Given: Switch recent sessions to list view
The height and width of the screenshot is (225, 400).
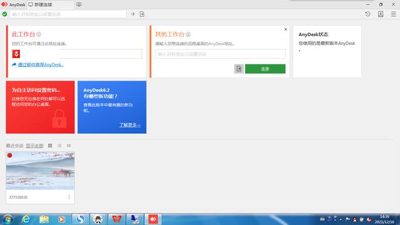Looking at the screenshot, I should pos(59,146).
